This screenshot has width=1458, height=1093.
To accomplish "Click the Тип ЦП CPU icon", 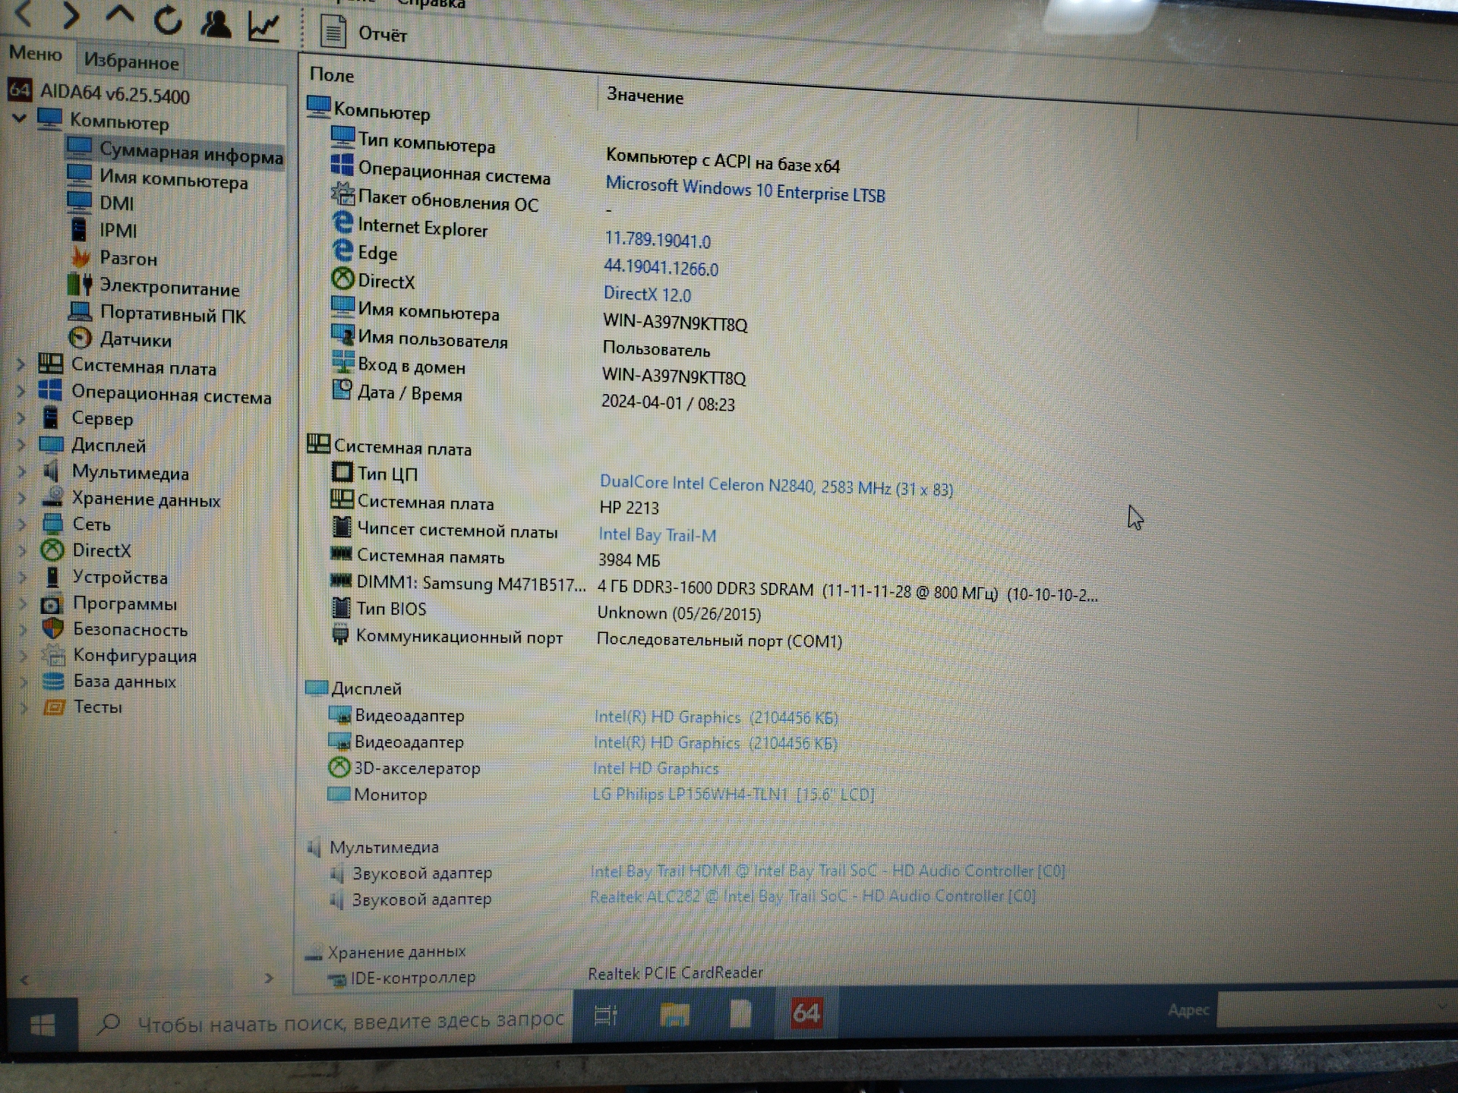I will (x=342, y=473).
